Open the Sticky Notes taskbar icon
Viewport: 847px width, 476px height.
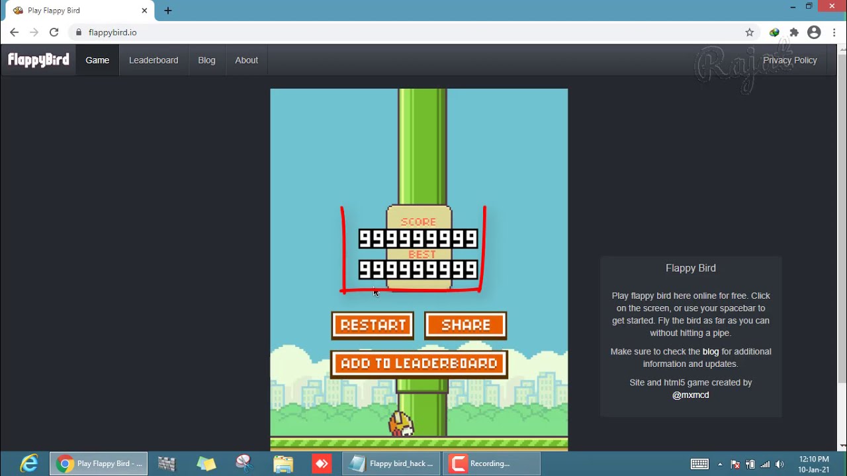click(206, 463)
